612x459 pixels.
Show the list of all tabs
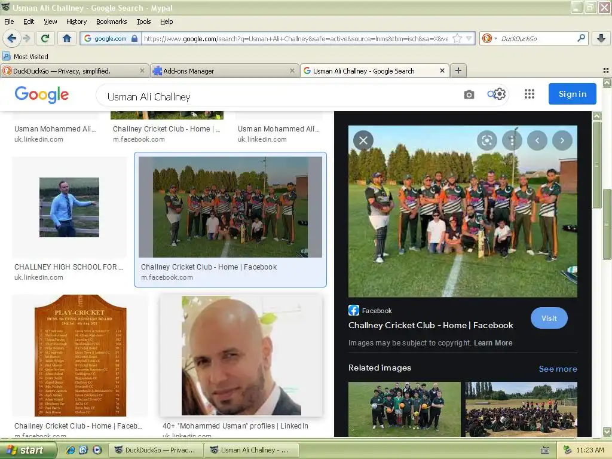pyautogui.click(x=606, y=71)
